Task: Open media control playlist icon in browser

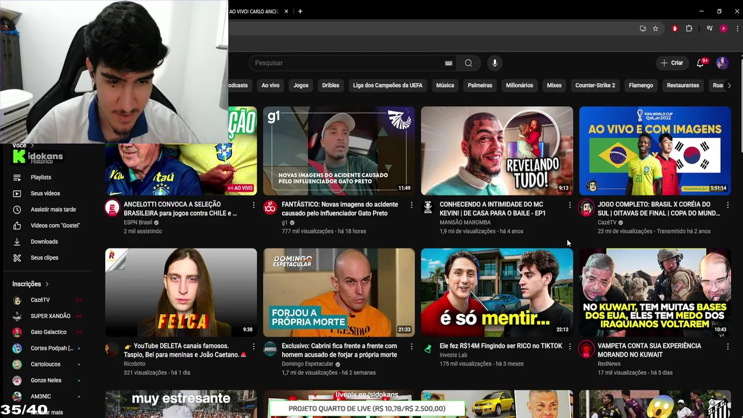Action: pyautogui.click(x=709, y=28)
